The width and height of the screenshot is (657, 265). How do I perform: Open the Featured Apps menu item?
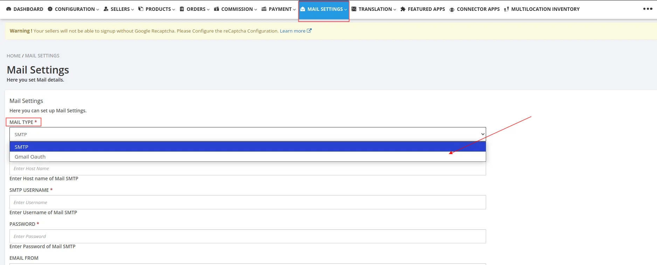[423, 9]
